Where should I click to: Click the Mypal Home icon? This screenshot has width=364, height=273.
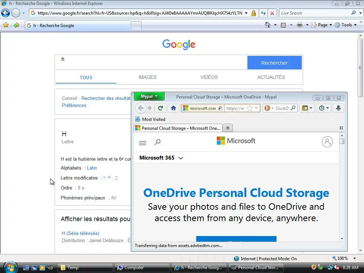coord(173,108)
